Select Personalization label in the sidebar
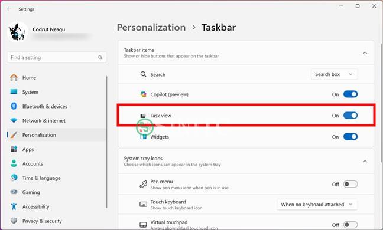 39,135
